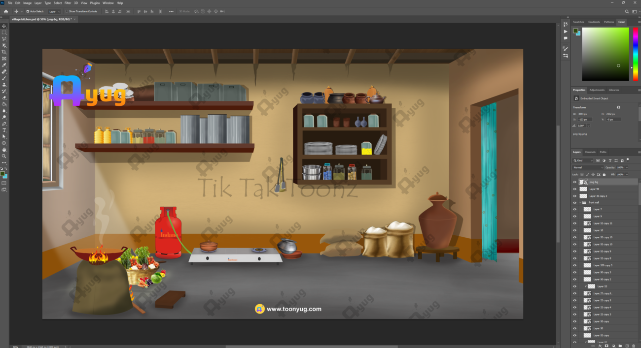Open the Filter menu

(68, 3)
